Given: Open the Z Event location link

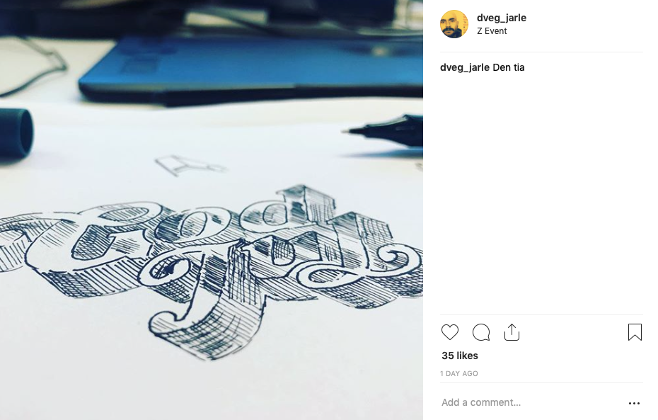Looking at the screenshot, I should click(x=492, y=31).
